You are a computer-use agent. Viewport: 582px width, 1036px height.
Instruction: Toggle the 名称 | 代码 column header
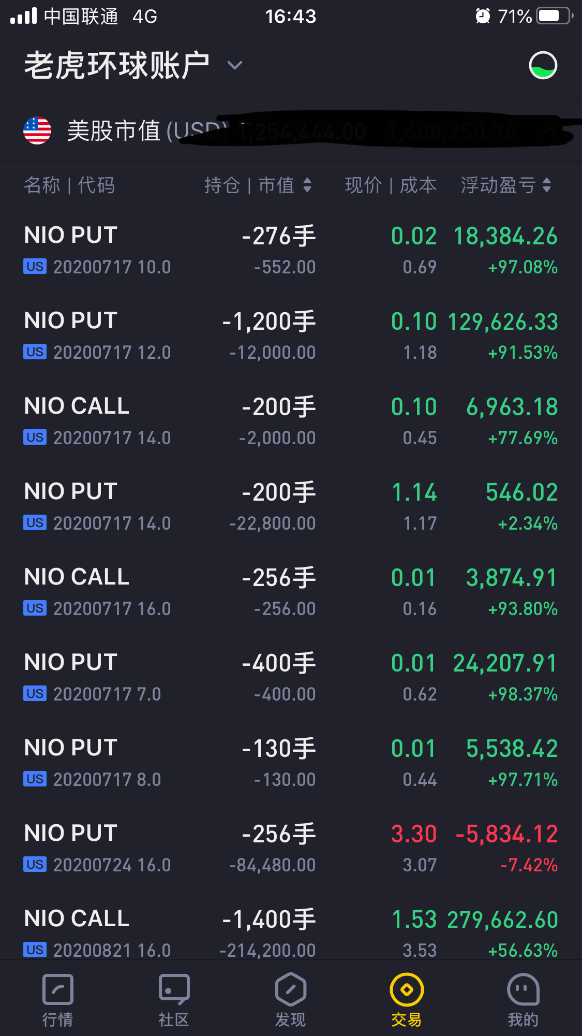coord(69,185)
